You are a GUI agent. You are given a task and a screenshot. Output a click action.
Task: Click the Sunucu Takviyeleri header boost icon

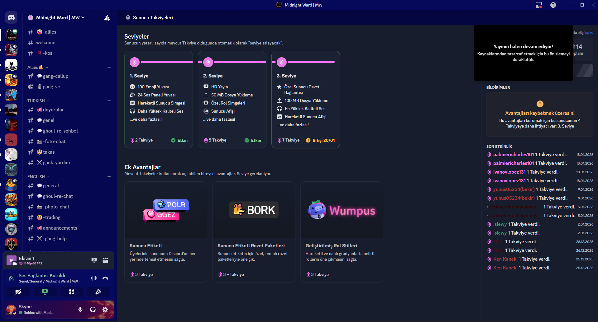(x=128, y=18)
